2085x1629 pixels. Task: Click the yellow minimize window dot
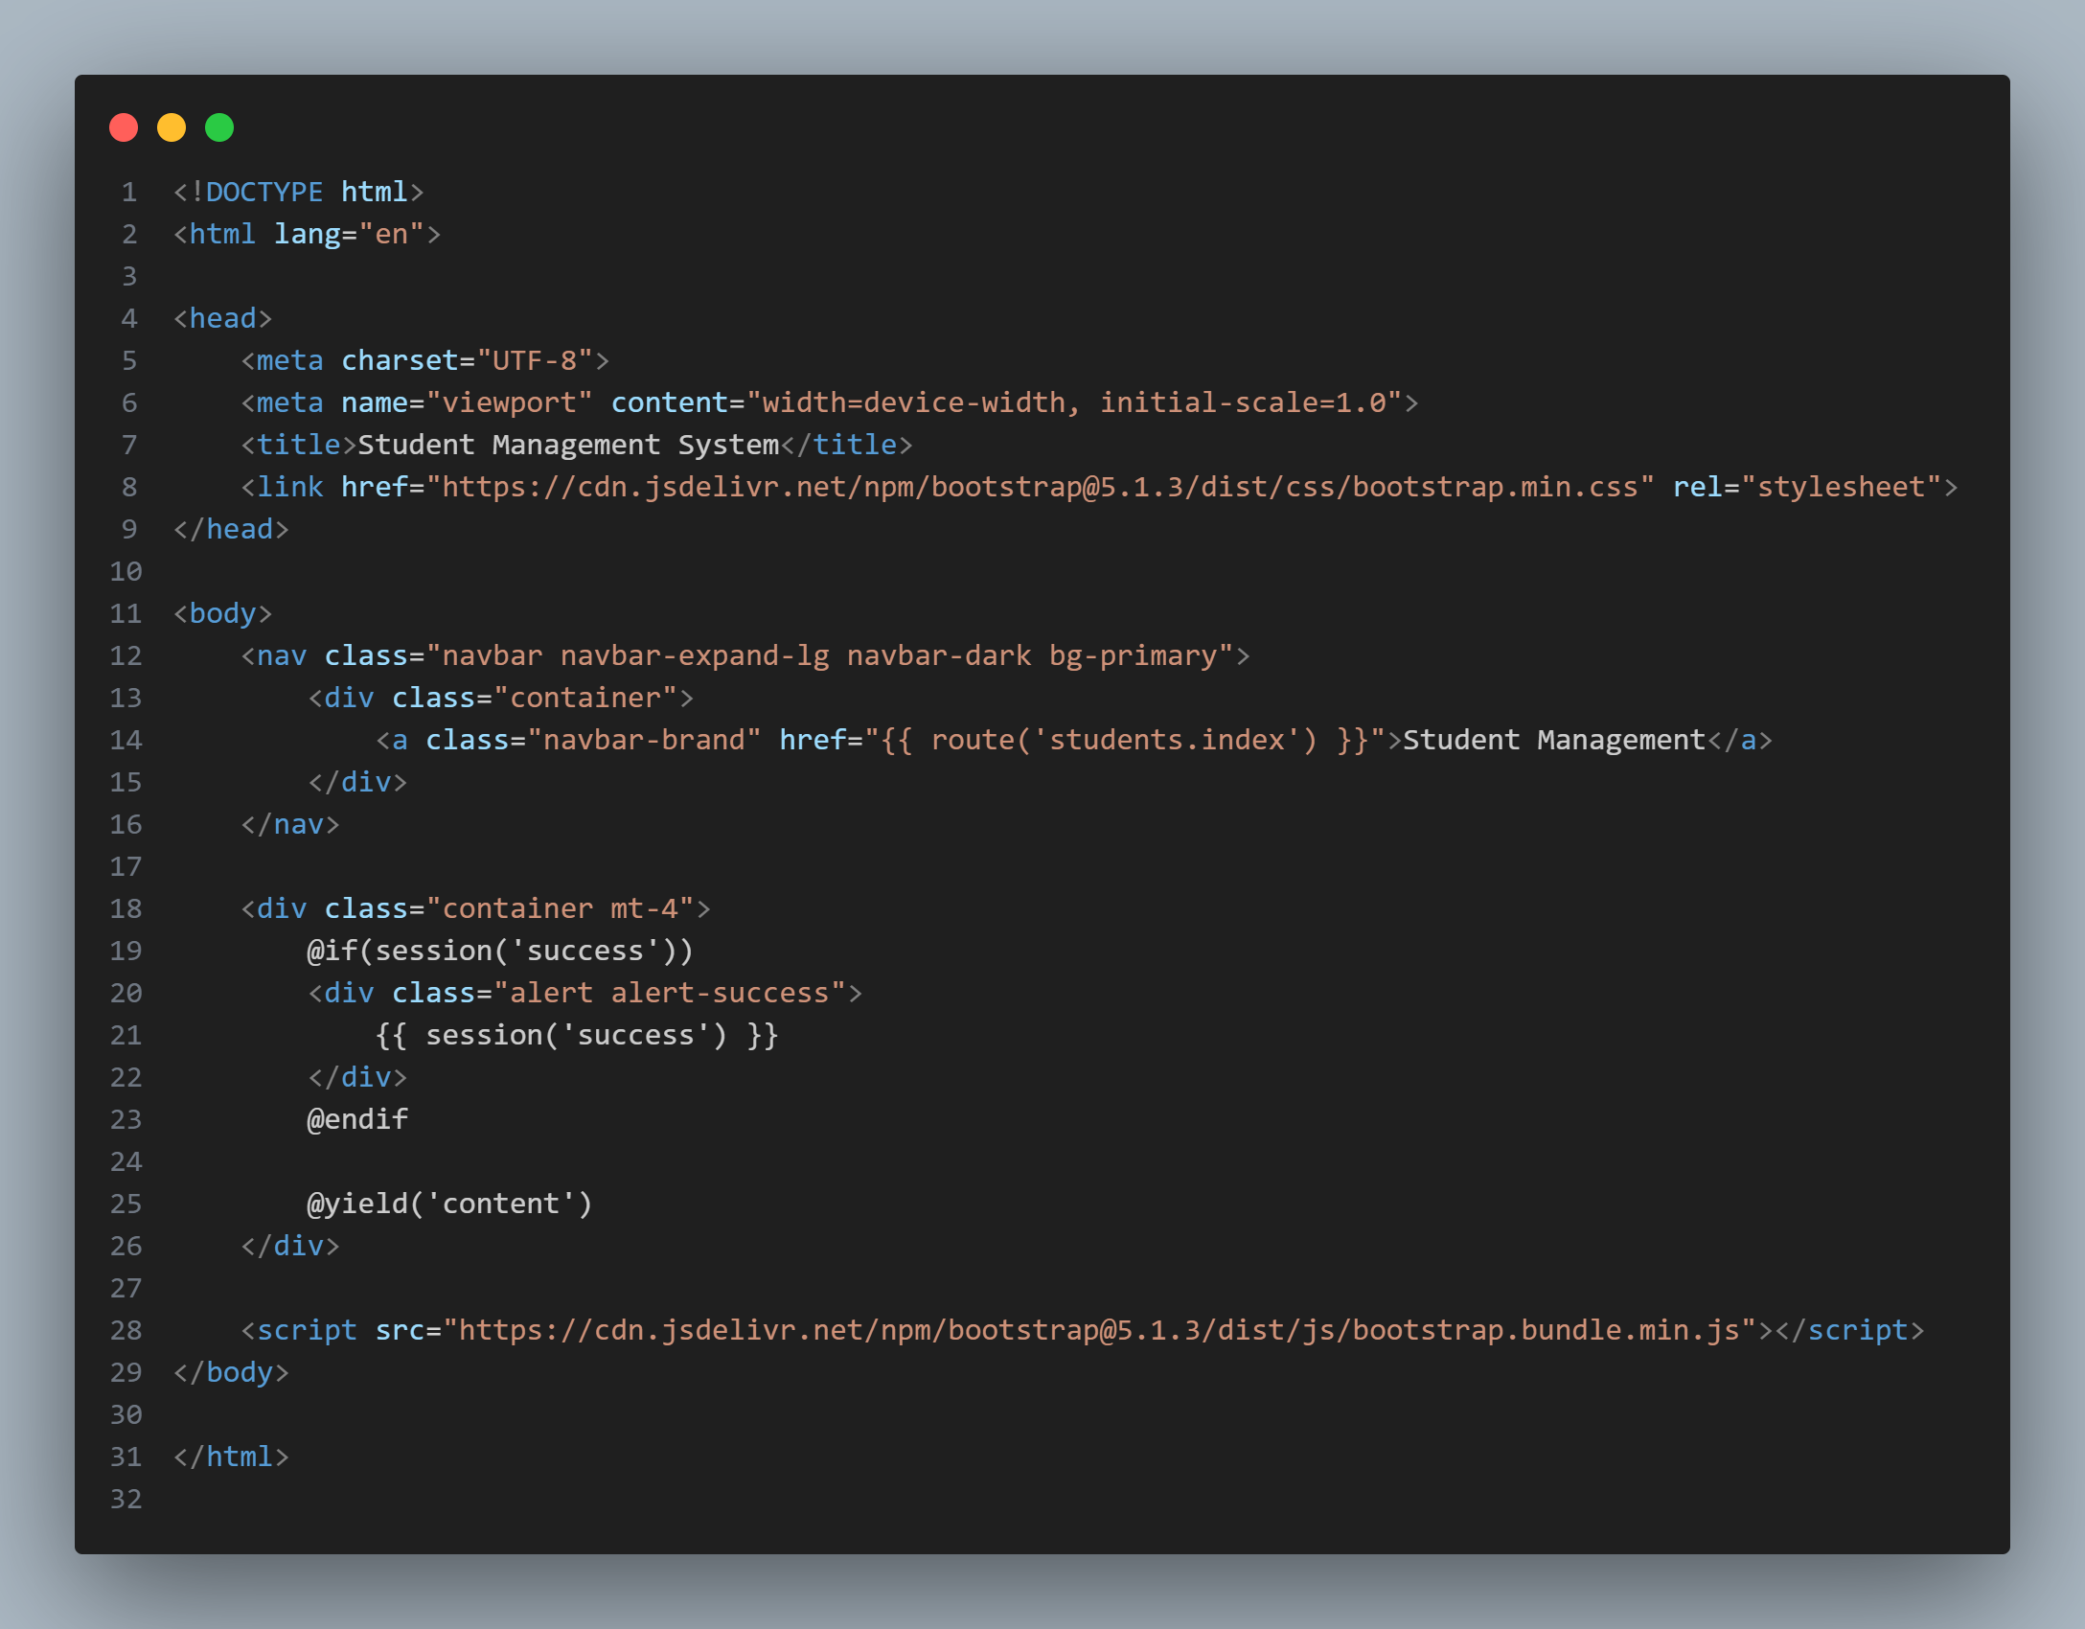[x=172, y=127]
